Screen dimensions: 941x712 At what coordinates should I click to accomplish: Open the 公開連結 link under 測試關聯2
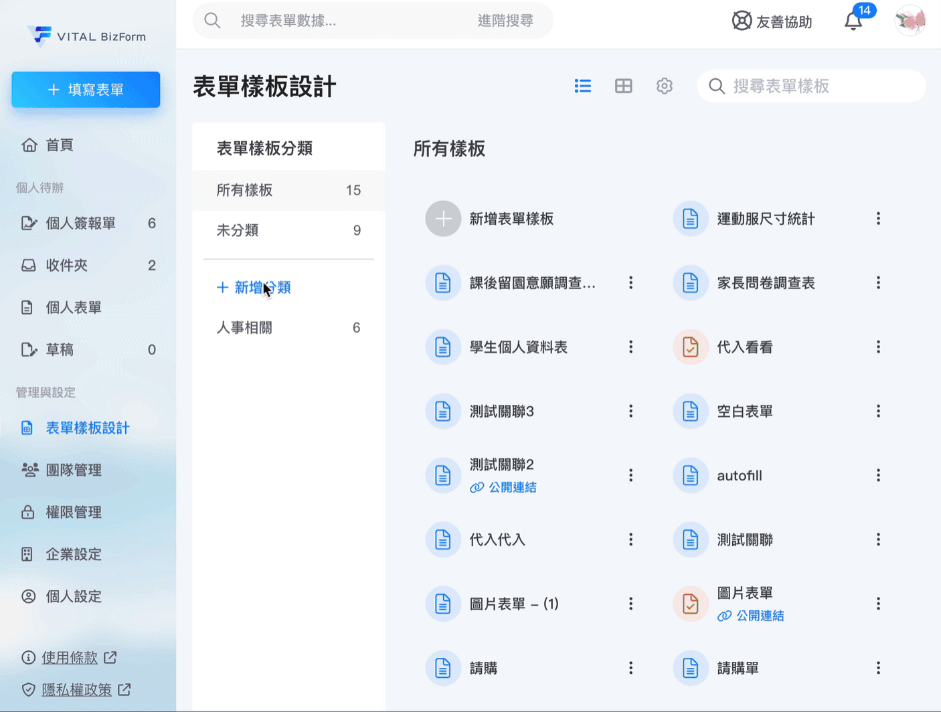click(511, 488)
